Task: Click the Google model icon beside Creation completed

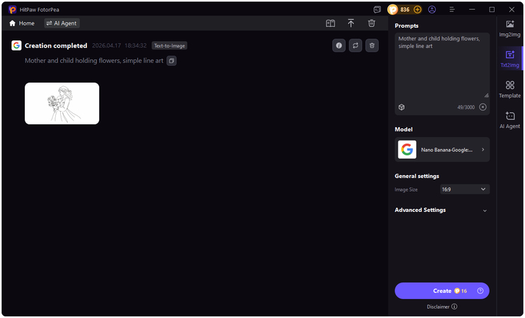Action: pos(16,45)
